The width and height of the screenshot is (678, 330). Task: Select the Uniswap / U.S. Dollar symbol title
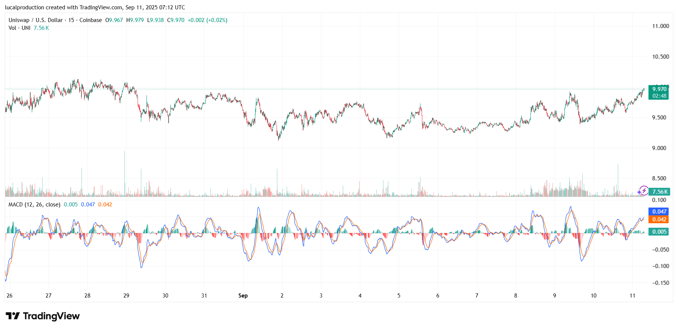click(x=36, y=20)
